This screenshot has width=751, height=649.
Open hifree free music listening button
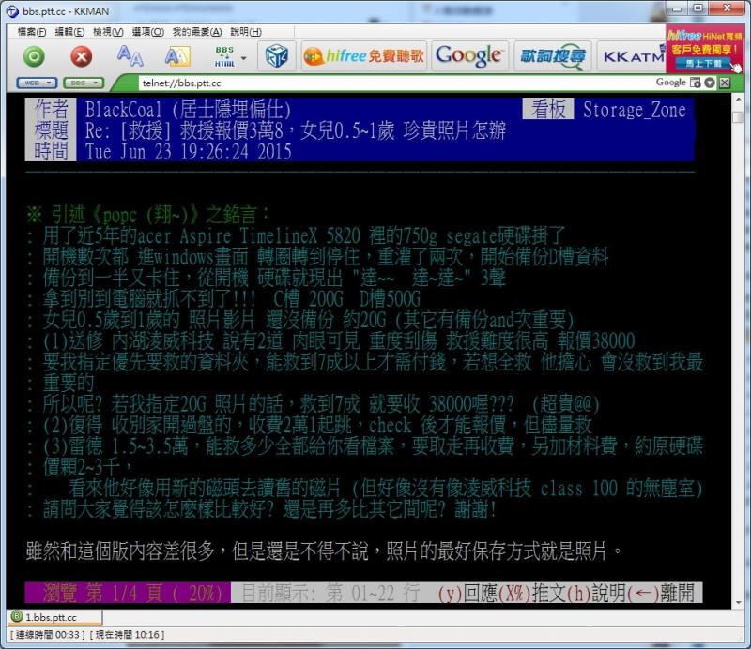pos(364,56)
